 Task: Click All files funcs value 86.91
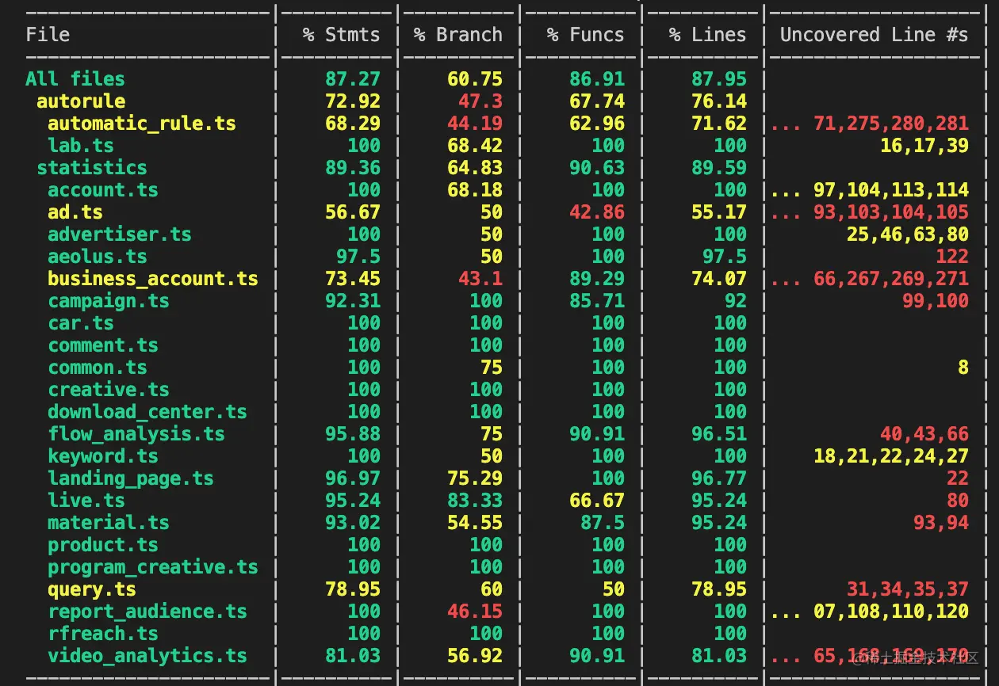(x=597, y=79)
